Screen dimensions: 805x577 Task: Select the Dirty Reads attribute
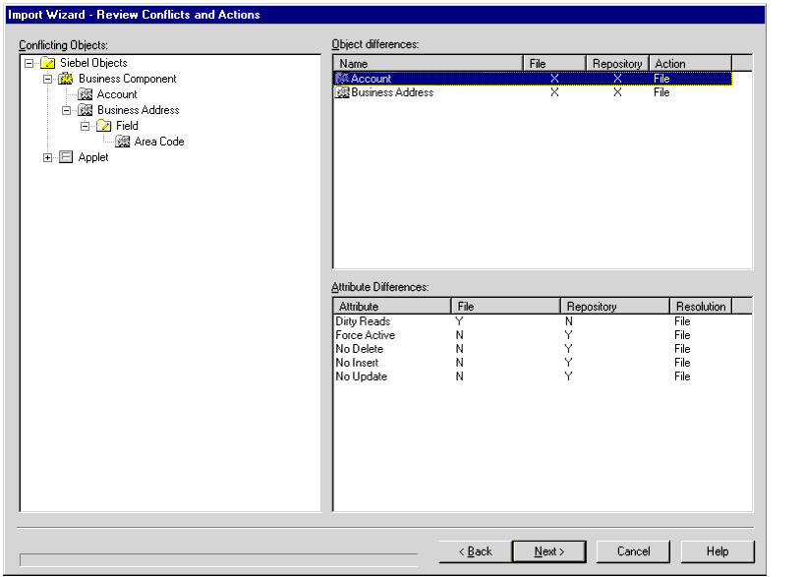(363, 321)
